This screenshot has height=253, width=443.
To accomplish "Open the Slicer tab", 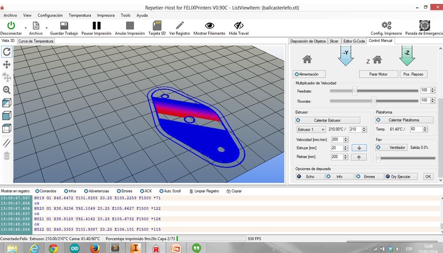I will (x=334, y=41).
